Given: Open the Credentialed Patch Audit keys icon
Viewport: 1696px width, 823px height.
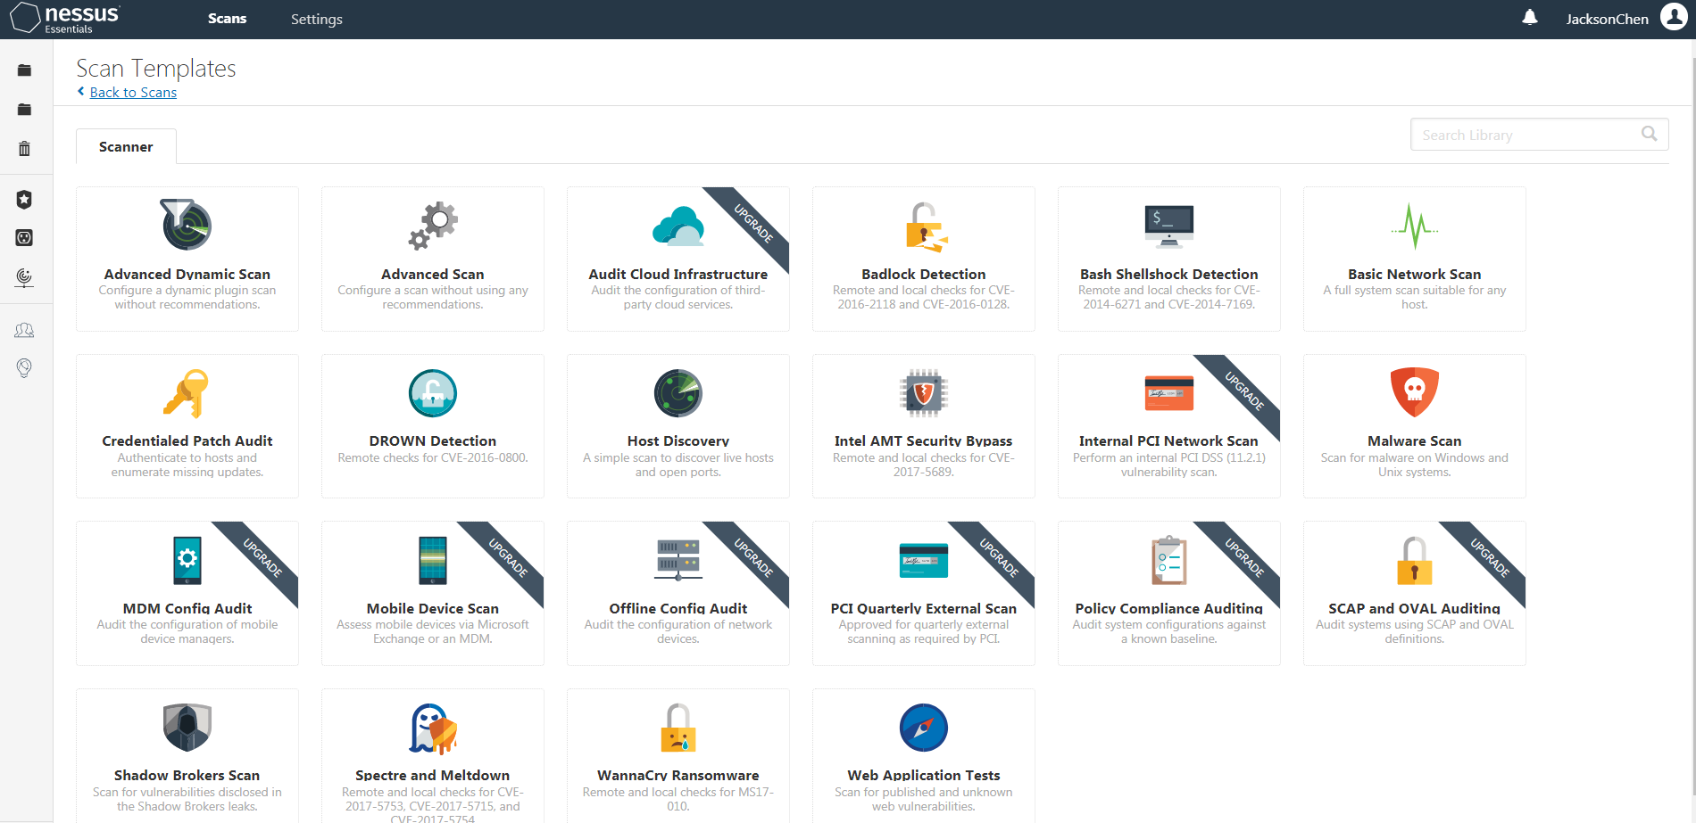Looking at the screenshot, I should click(x=187, y=393).
